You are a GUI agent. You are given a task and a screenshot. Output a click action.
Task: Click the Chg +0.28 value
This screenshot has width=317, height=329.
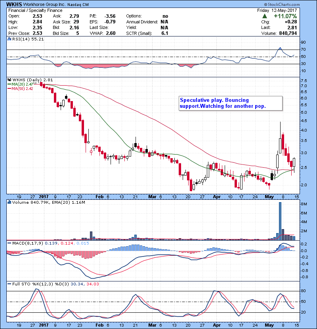[x=291, y=22]
